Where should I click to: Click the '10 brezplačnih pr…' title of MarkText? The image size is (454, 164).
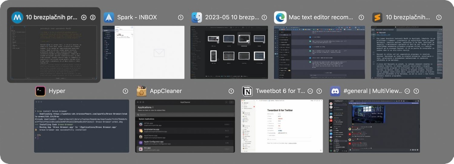[51, 17]
